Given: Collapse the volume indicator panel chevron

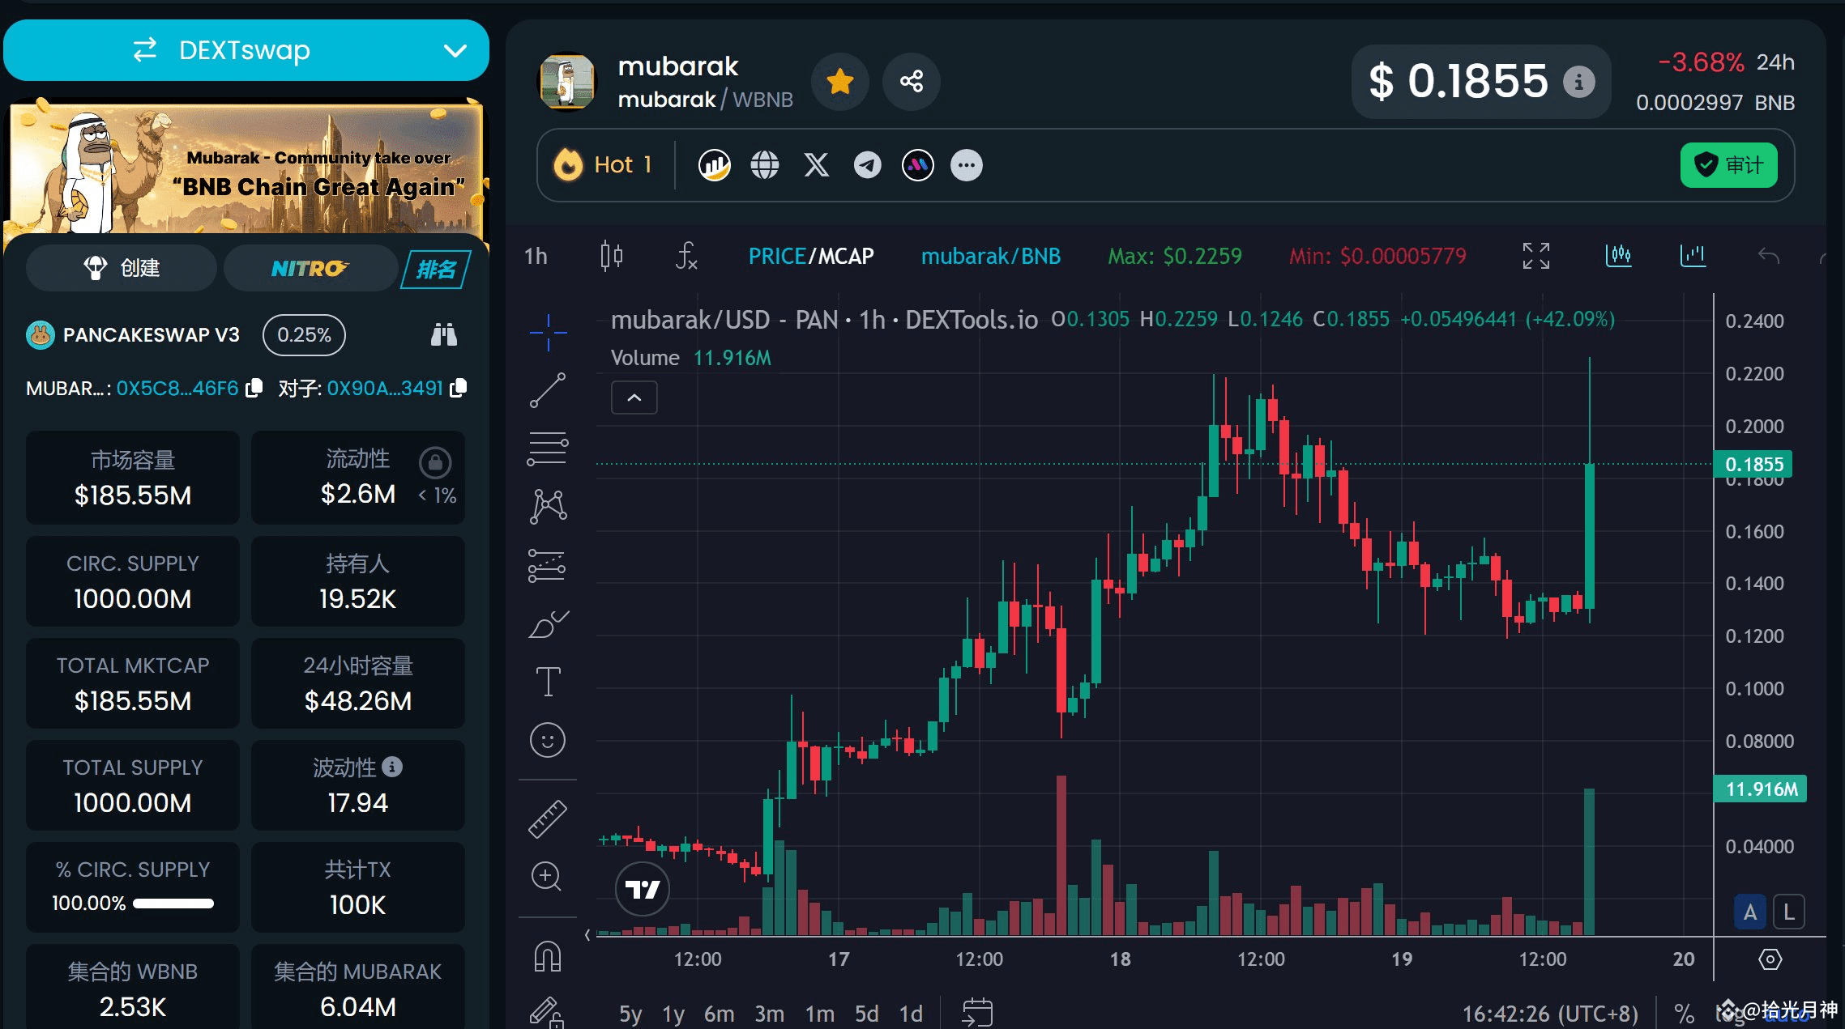Looking at the screenshot, I should click(634, 398).
